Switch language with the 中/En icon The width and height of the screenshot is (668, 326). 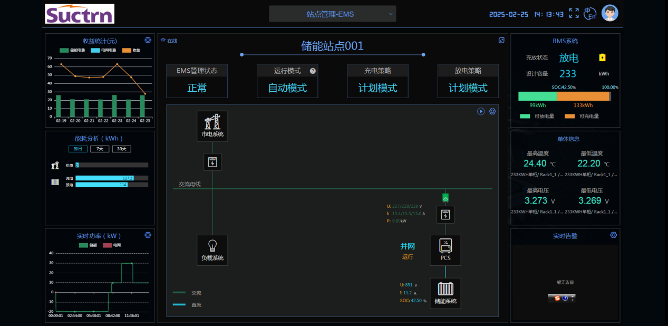tap(590, 14)
